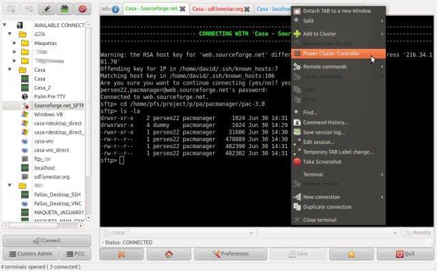
Task: Click the PCC button
Action: coord(76,254)
